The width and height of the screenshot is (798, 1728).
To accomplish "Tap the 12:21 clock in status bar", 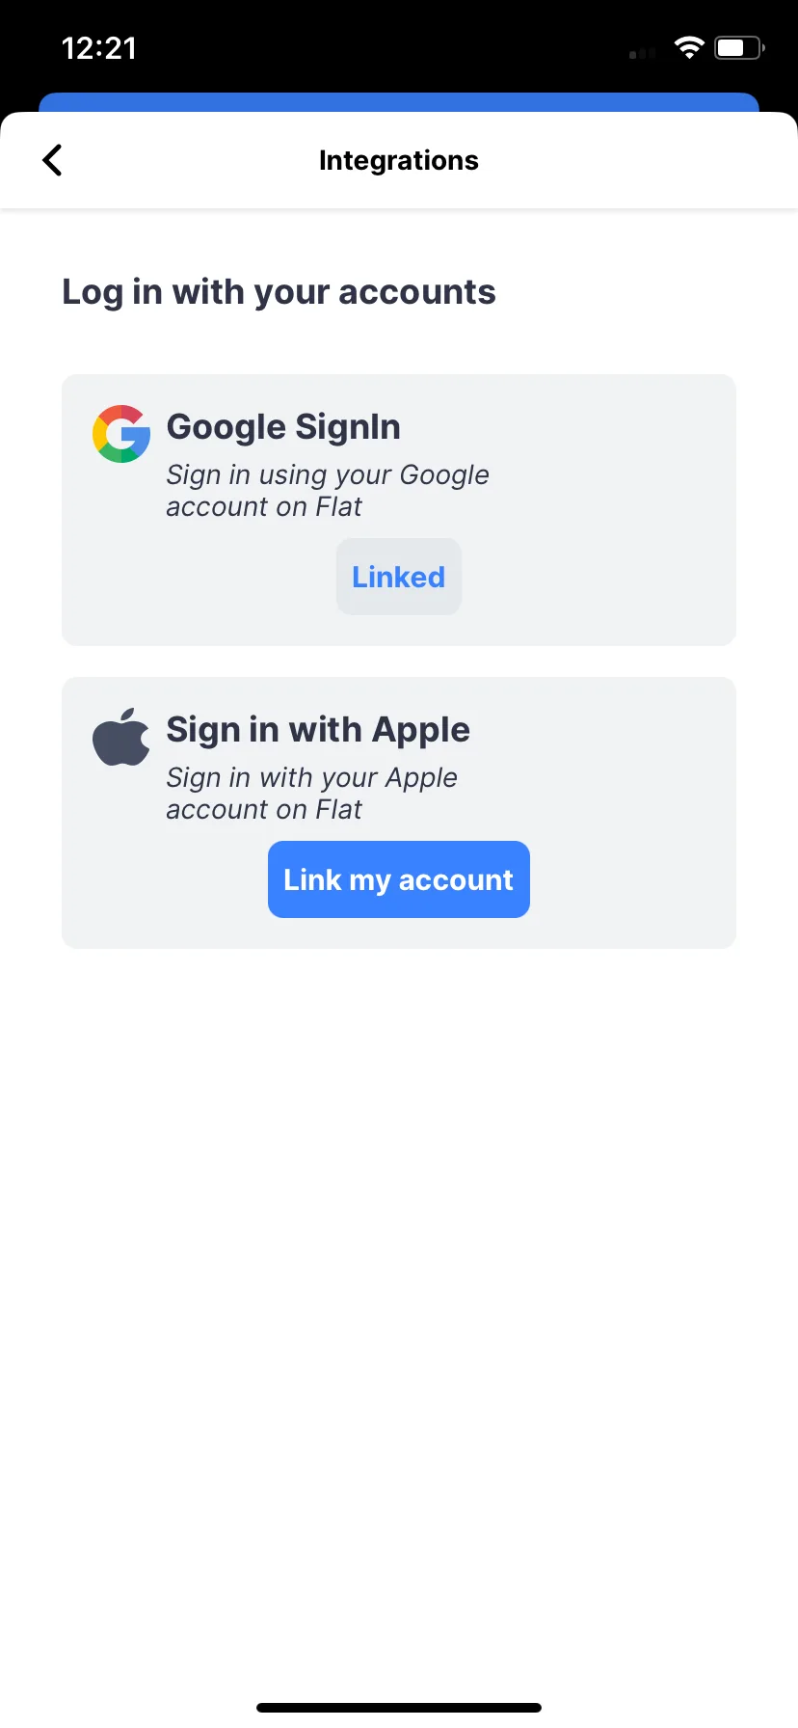I will tap(99, 48).
